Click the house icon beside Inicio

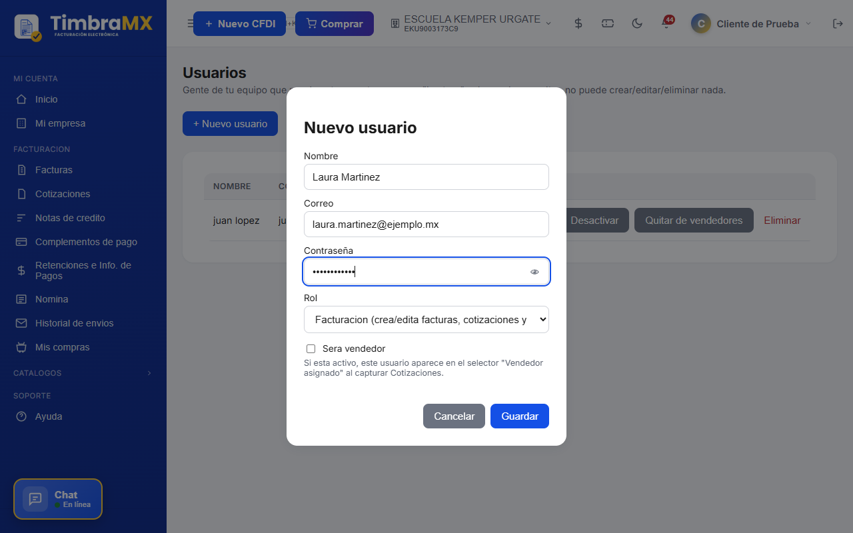[21, 99]
